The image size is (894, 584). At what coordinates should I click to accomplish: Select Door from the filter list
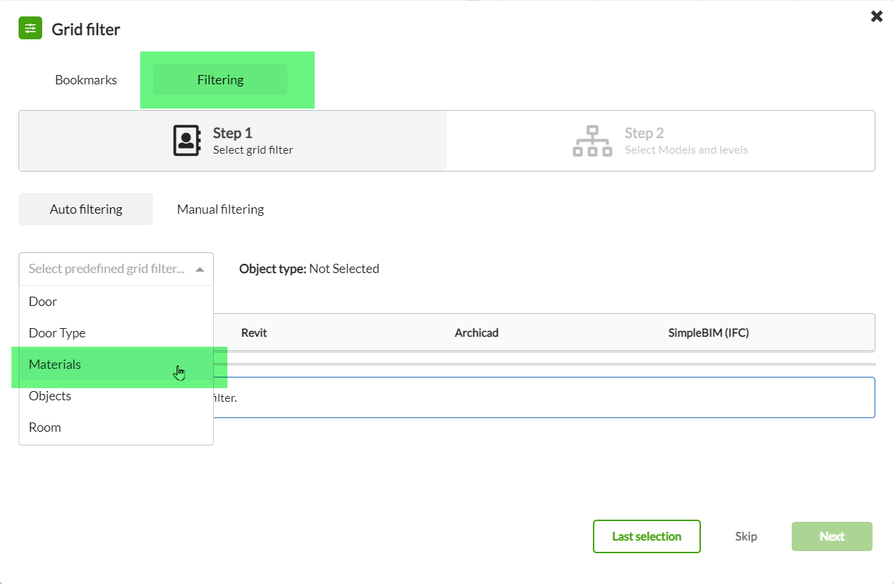[x=43, y=301]
